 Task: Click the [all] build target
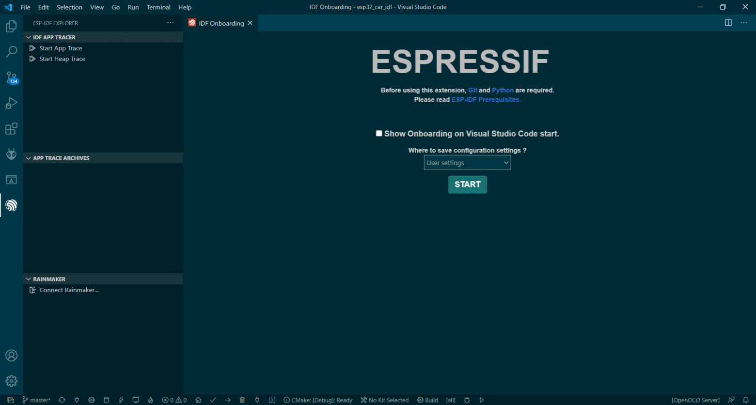pyautogui.click(x=451, y=400)
